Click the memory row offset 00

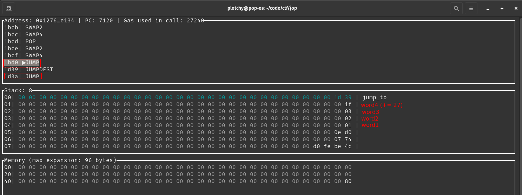pos(8,167)
